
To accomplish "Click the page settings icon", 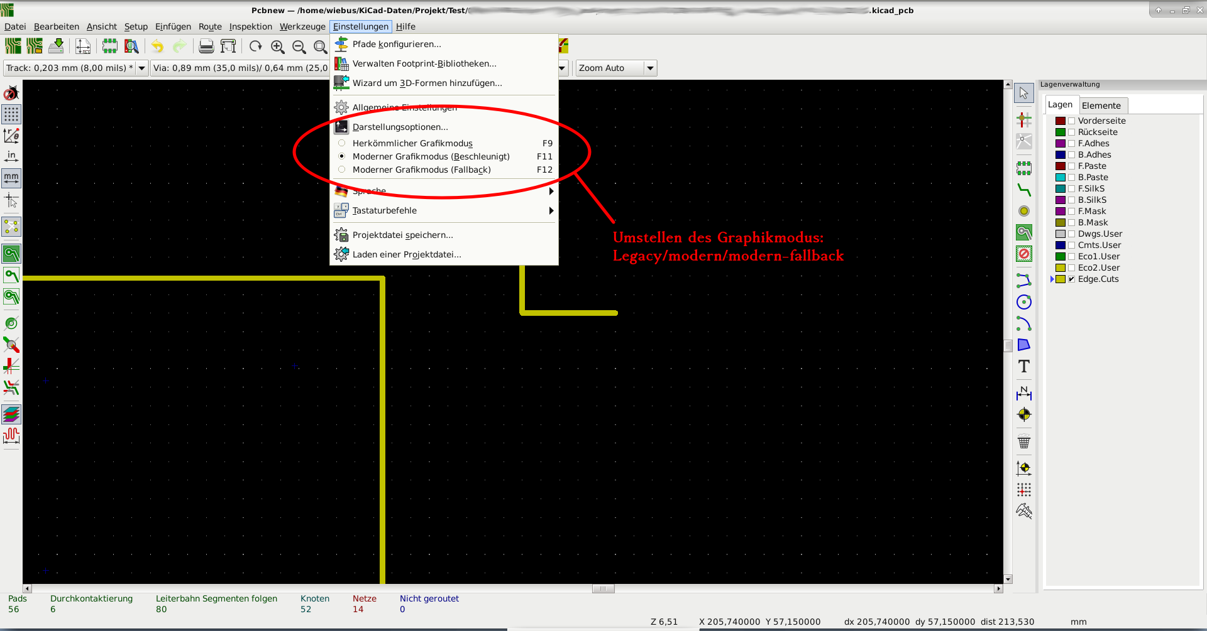I will click(83, 46).
